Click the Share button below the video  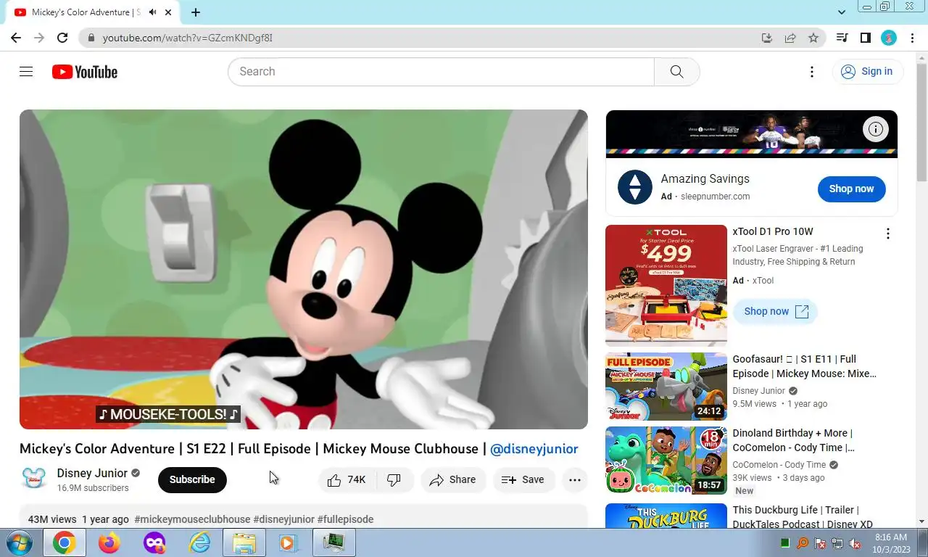[x=453, y=479]
